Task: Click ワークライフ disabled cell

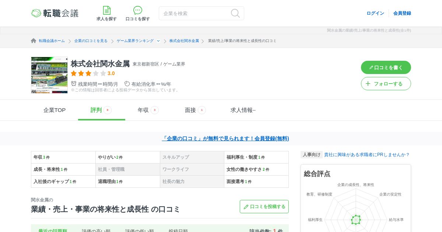Action: point(192,169)
